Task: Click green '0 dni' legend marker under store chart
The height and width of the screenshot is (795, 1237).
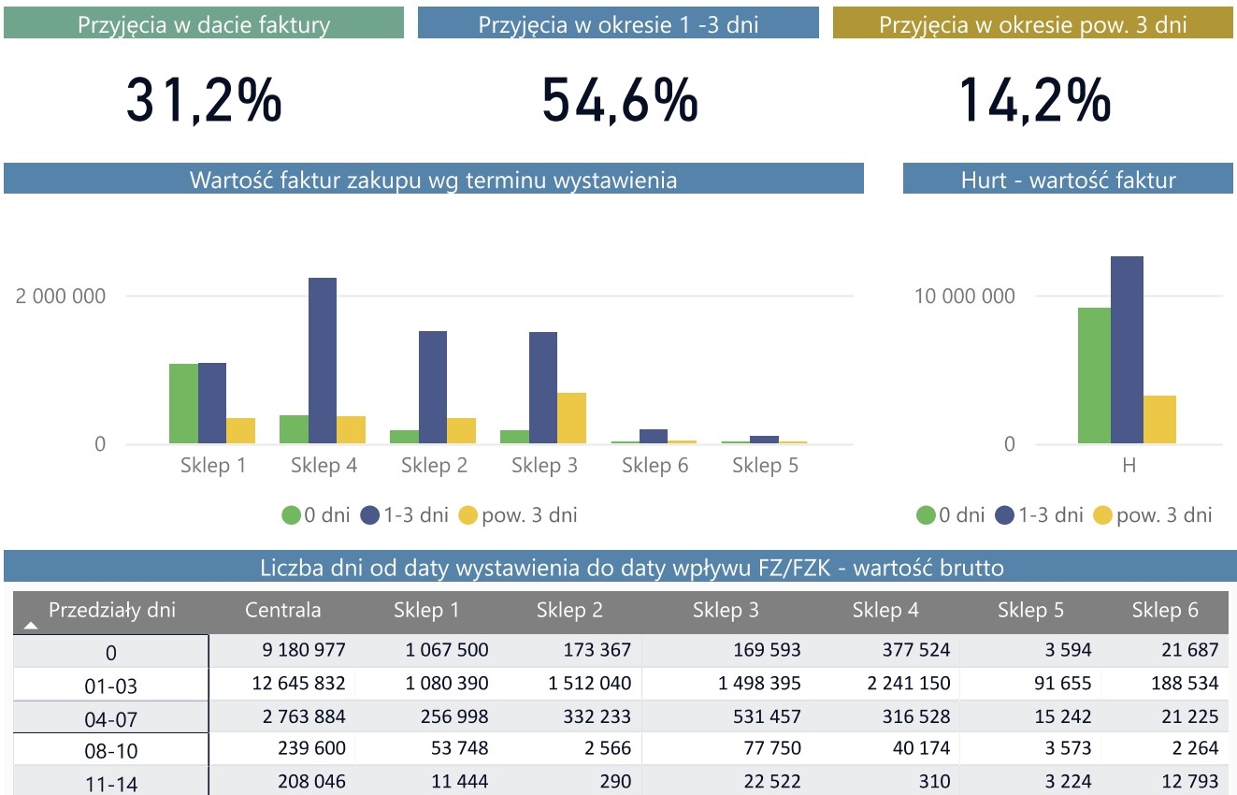Action: (x=292, y=515)
